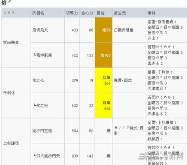Click the 会心力 column header
The image size is (187, 165).
click(87, 13)
